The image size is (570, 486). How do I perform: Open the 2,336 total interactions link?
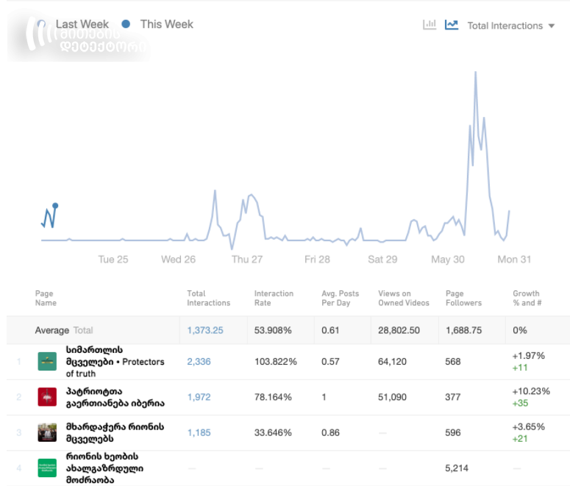pos(199,362)
